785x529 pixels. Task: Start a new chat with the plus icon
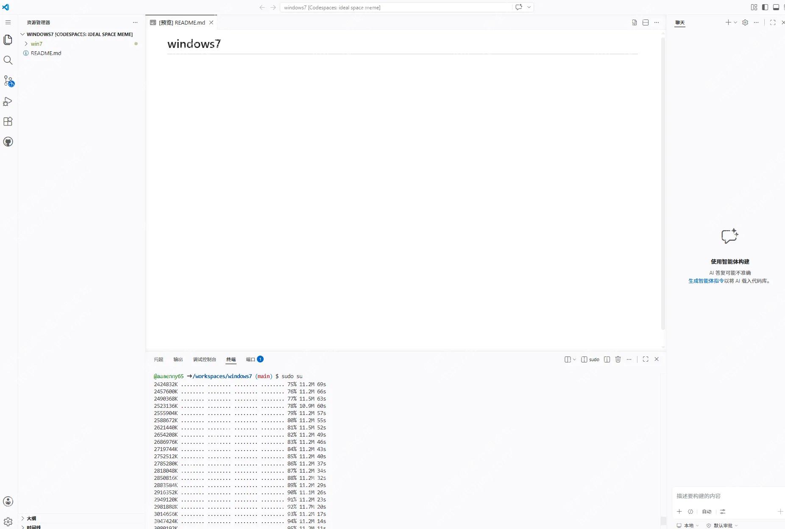point(728,22)
